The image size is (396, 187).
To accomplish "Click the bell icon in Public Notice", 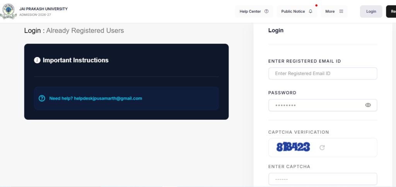I will pyautogui.click(x=311, y=11).
